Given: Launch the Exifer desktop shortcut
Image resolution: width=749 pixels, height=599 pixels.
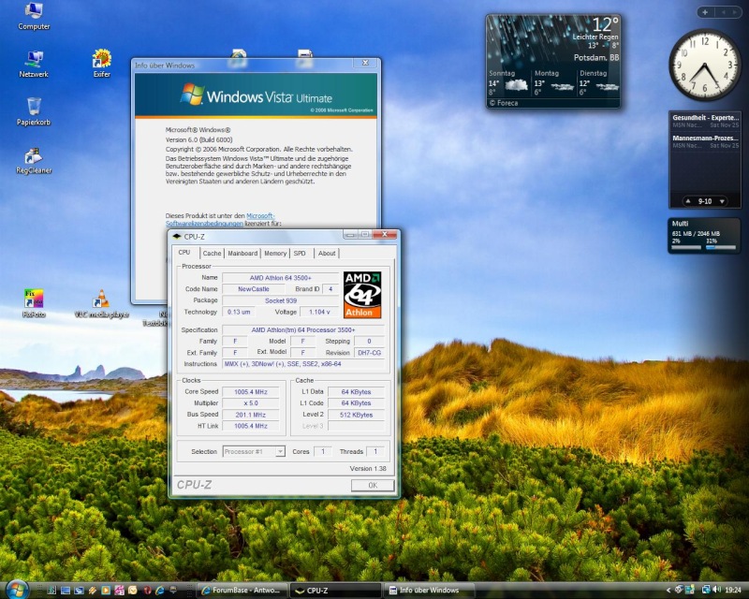Looking at the screenshot, I should (102, 64).
